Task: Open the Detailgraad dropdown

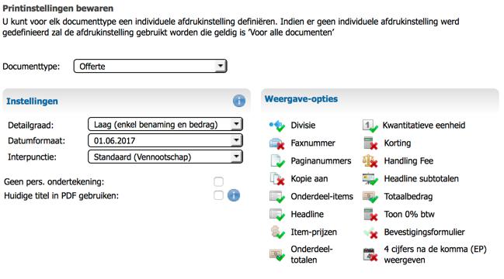Action: click(165, 124)
